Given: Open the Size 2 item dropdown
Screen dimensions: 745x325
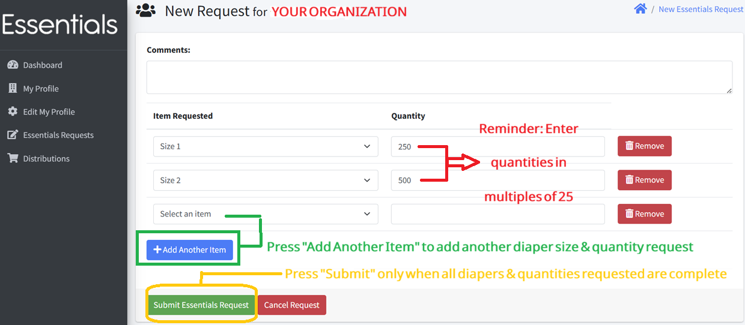Looking at the screenshot, I should point(266,180).
